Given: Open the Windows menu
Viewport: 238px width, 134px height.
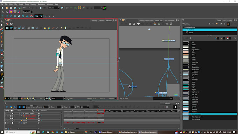Looking at the screenshot, I should tap(50, 4).
